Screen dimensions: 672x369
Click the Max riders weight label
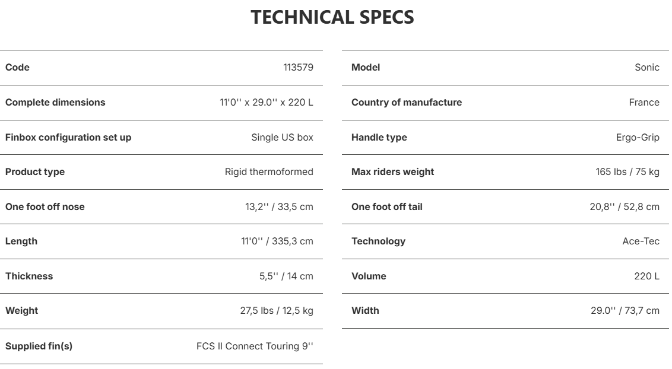pos(392,171)
